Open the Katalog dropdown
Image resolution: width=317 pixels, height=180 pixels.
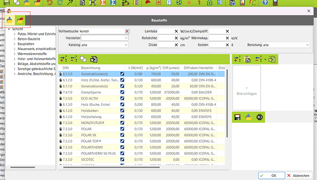[126, 45]
